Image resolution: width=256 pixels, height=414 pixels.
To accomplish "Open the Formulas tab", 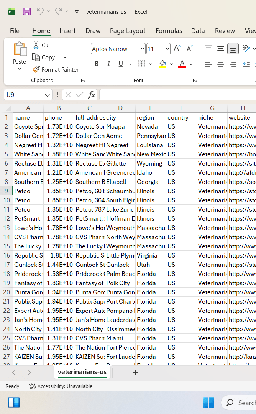I will tap(169, 31).
